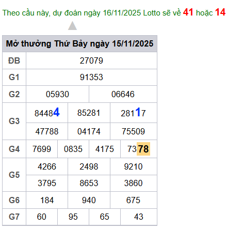The image size is (243, 229).
Task: Click the G4 result 7699
Action: pyautogui.click(x=42, y=149)
